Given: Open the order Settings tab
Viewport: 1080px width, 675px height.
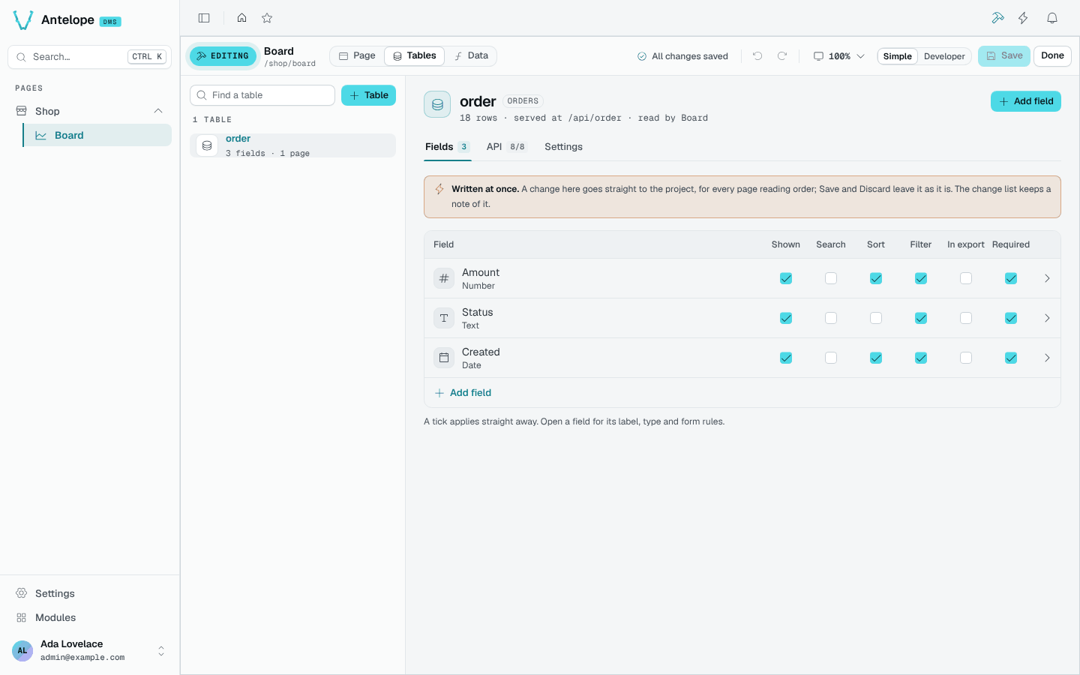Looking at the screenshot, I should (x=563, y=147).
